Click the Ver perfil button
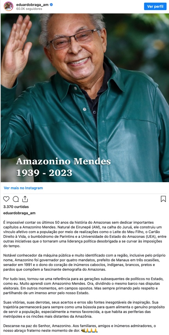The image size is (169, 335). (x=155, y=6)
